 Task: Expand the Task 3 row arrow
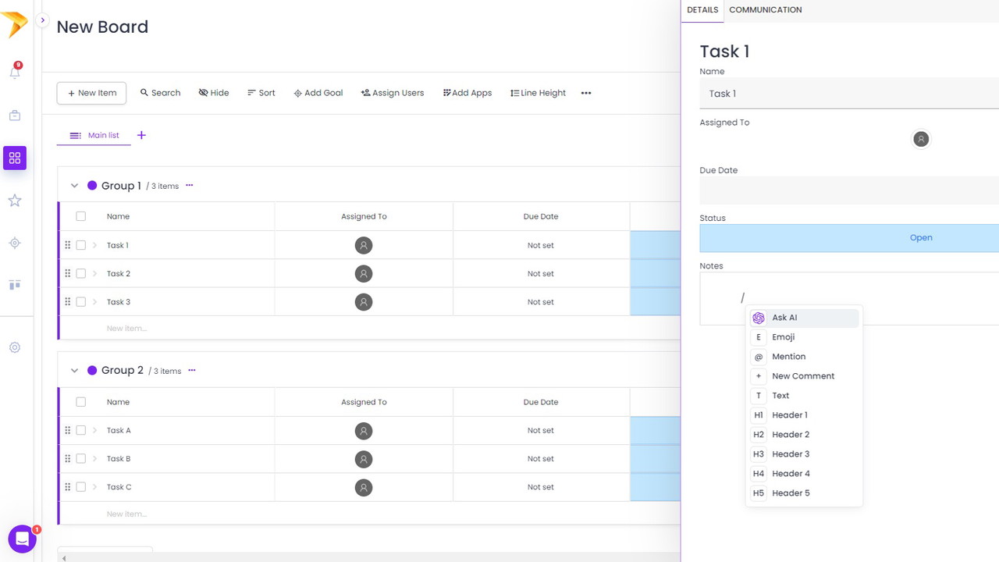(x=95, y=302)
